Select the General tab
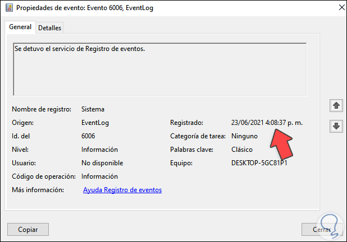 point(20,27)
